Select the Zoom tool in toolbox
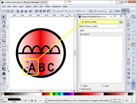Screen dimensions: 137x104 point(4,31)
